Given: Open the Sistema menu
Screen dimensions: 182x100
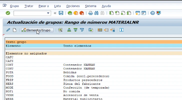Looking at the screenshot, I should click(x=91, y=6).
